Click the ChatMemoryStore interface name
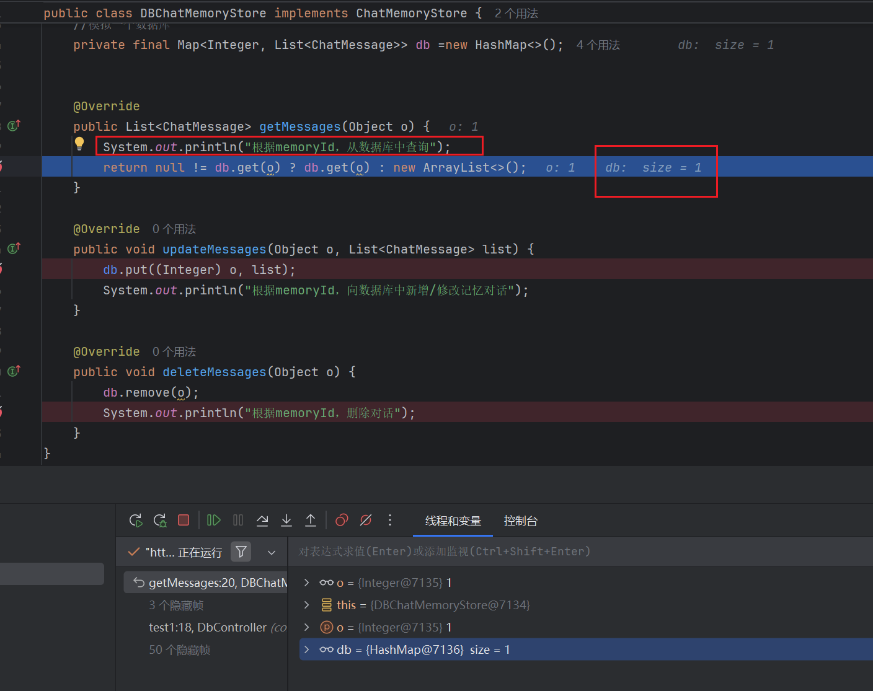Image resolution: width=873 pixels, height=691 pixels. tap(412, 14)
